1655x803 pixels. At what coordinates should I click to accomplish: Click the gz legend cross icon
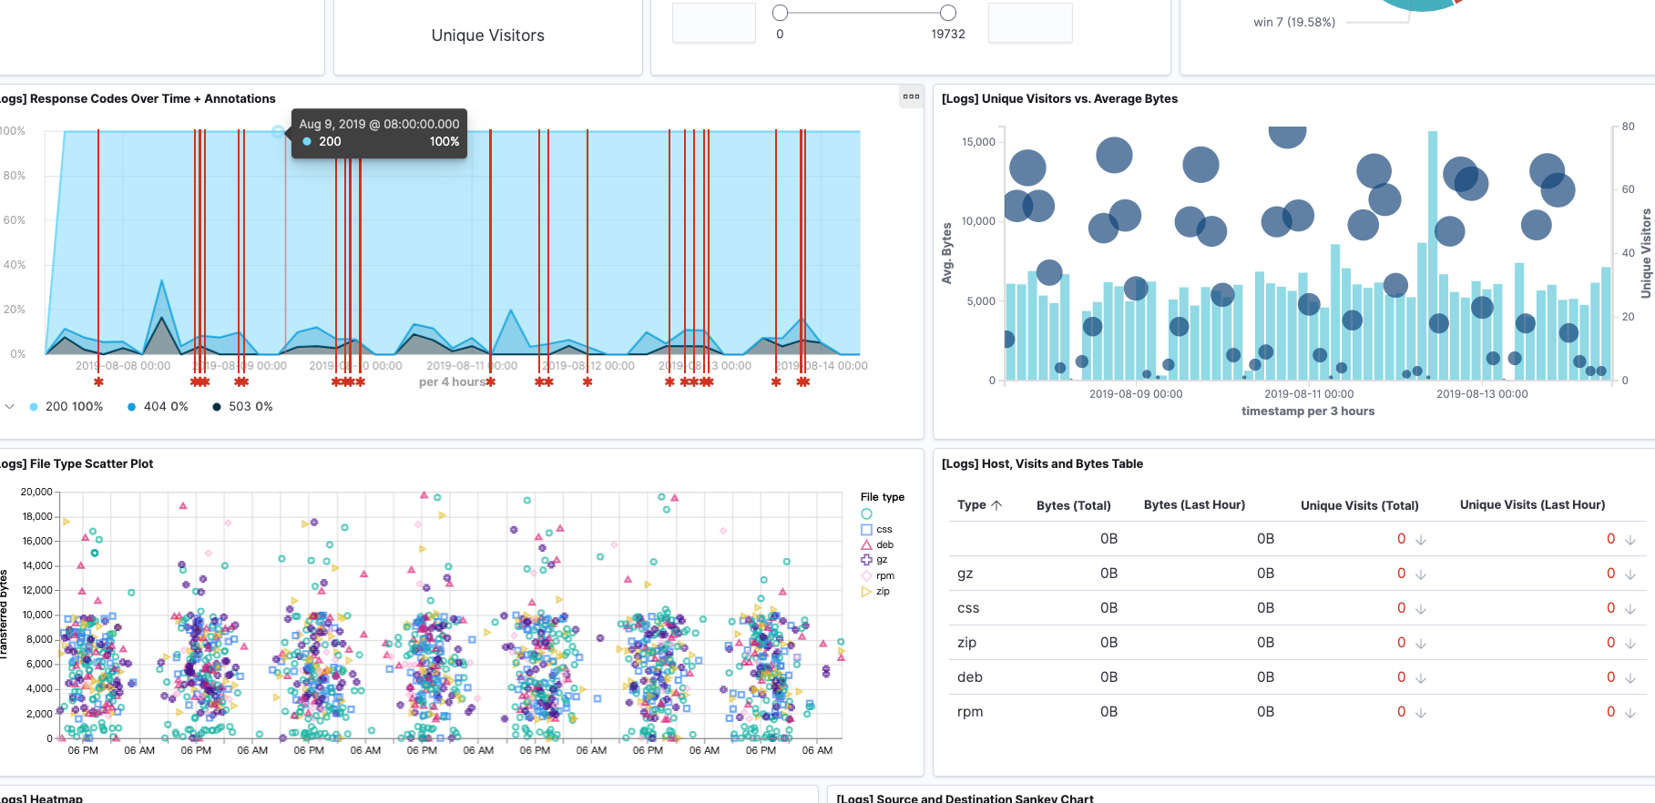point(866,560)
